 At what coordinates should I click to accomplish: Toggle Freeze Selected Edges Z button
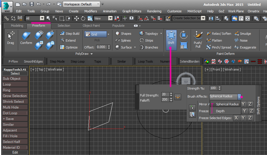click(x=250, y=118)
